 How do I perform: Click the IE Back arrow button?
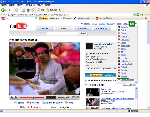(x=3, y=10)
